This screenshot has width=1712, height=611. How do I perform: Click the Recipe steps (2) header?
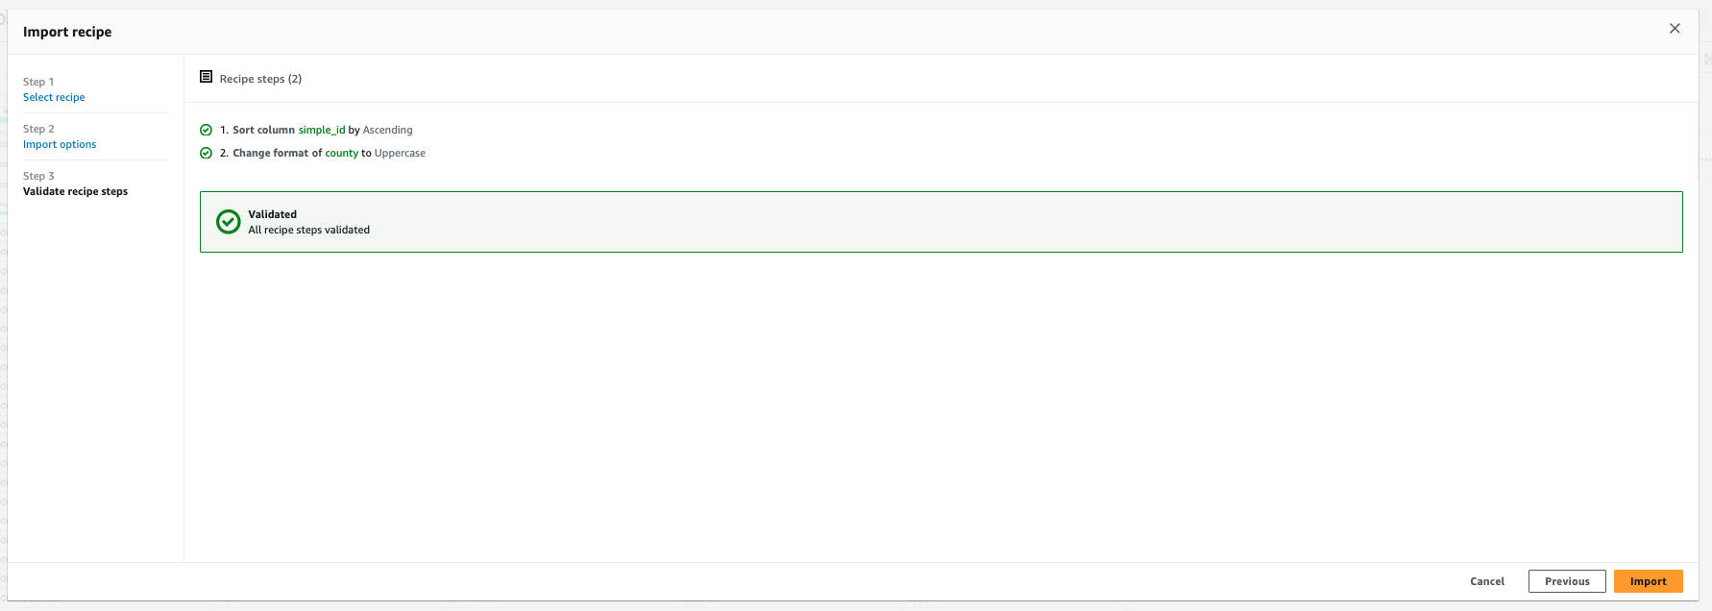tap(260, 78)
